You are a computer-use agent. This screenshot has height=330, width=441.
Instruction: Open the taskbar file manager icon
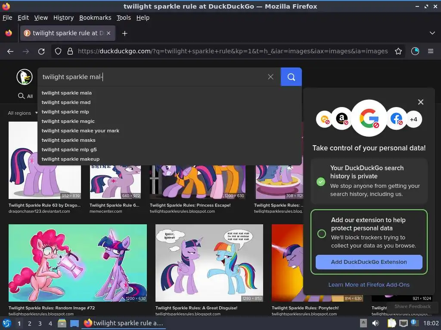[x=62, y=323]
